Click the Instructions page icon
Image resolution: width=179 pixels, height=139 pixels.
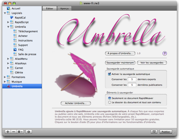click(x=15, y=40)
